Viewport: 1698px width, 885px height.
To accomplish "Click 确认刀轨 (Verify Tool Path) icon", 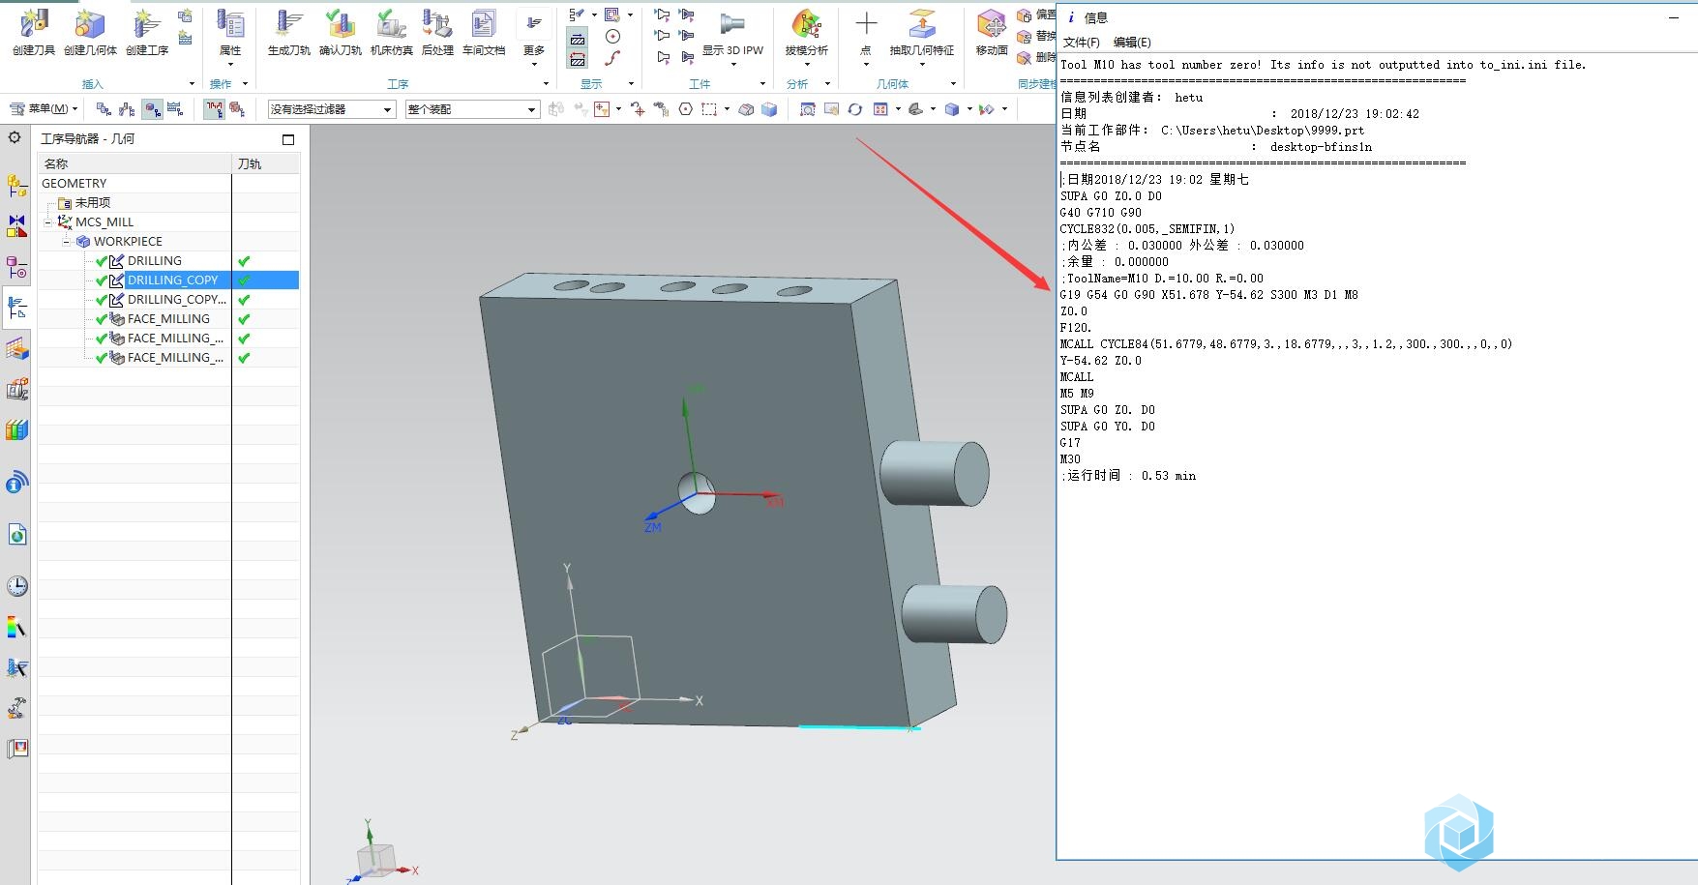I will click(x=340, y=31).
